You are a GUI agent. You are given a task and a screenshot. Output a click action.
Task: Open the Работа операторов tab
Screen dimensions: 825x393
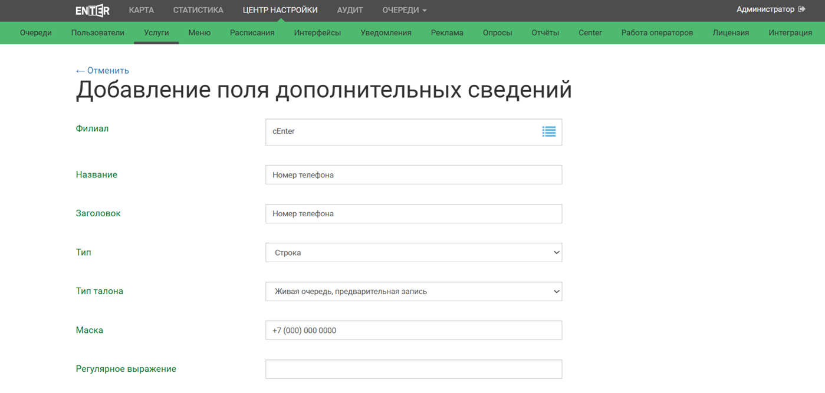tap(657, 33)
